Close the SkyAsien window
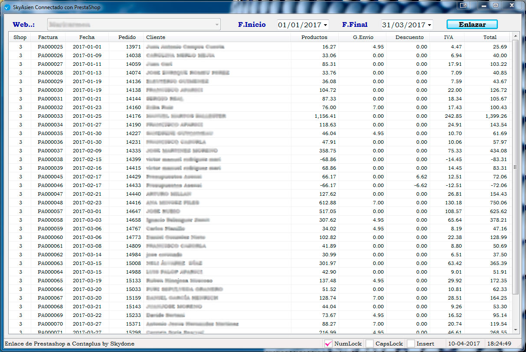 (x=512, y=5)
